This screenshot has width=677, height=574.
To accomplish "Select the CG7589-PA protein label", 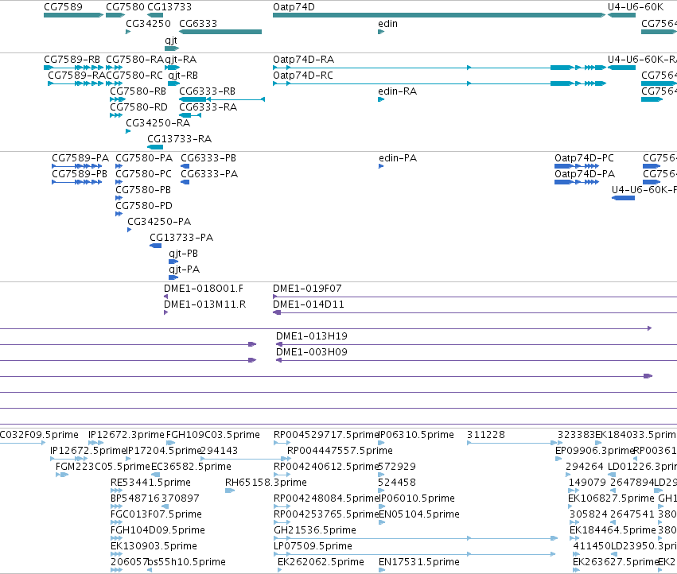I will coord(80,158).
